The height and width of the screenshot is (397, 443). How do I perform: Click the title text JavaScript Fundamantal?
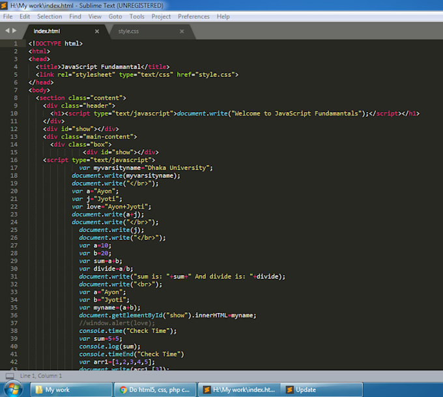tap(101, 66)
